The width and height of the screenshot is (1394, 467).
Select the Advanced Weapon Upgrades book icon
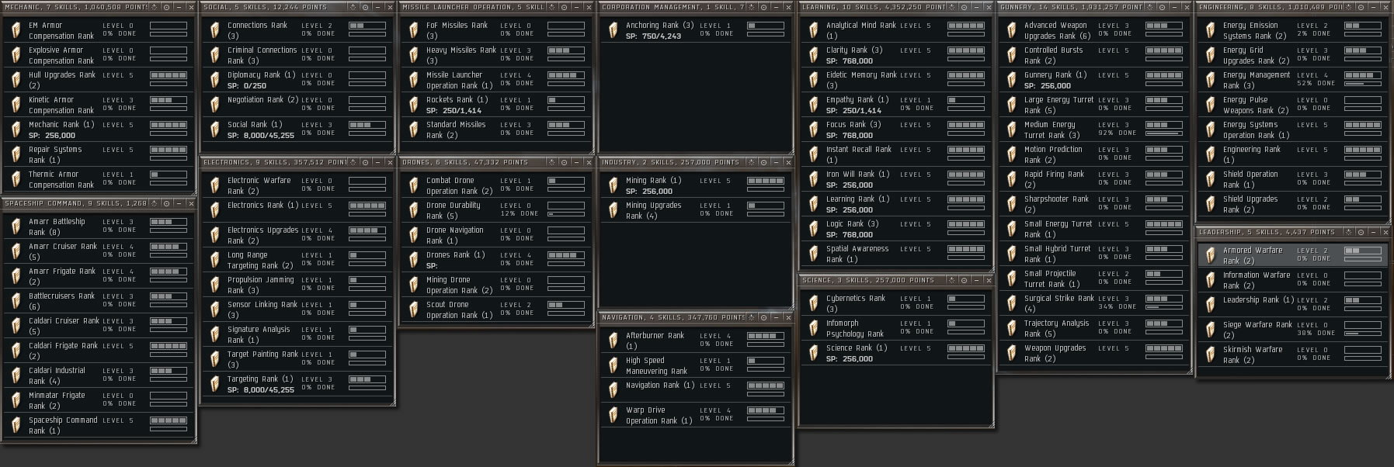click(x=1011, y=30)
